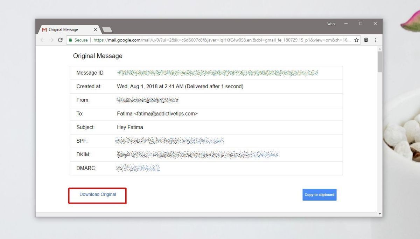Viewport: 420px width, 239px height.
Task: Click the Work profile button
Action: pos(331,24)
